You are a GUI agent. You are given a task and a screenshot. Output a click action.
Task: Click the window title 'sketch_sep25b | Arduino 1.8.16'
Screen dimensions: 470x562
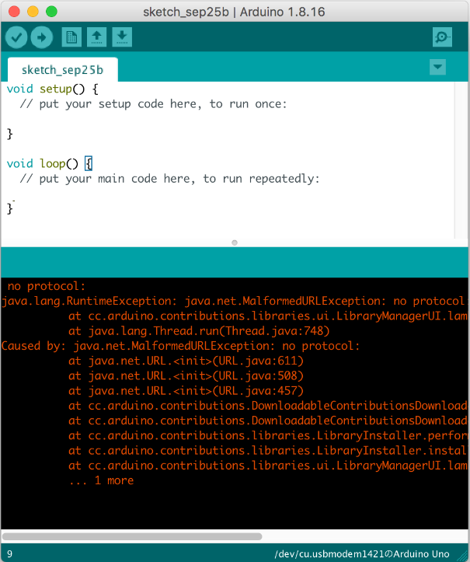[234, 12]
